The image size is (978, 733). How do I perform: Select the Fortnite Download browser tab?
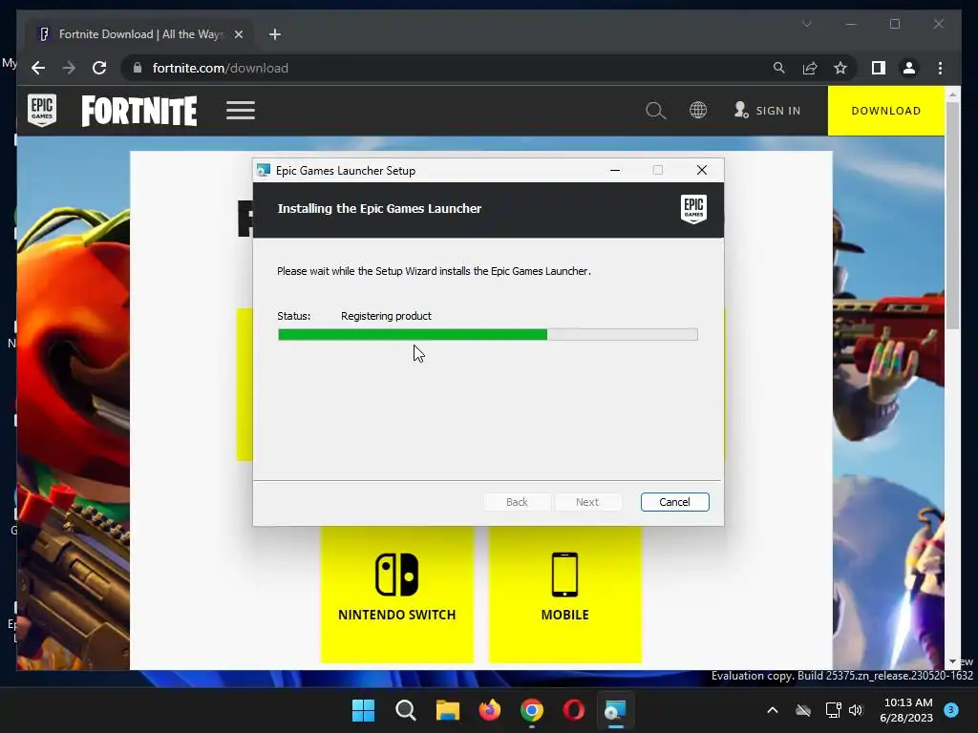pos(139,34)
